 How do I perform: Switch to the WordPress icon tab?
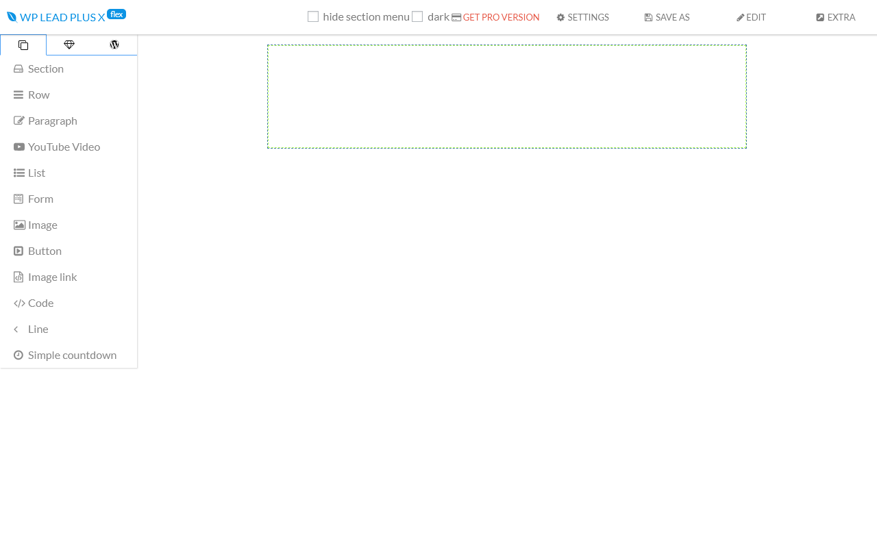(114, 45)
